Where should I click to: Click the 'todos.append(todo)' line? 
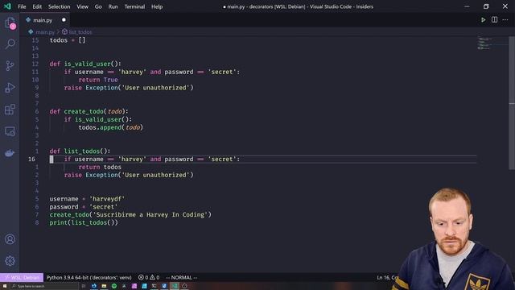pyautogui.click(x=111, y=127)
